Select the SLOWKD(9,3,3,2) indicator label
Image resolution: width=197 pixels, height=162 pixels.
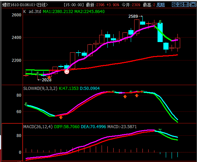40,89
